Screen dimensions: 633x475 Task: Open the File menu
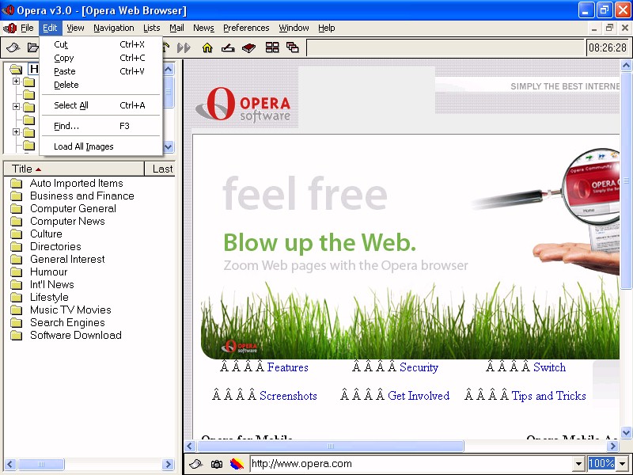(27, 28)
